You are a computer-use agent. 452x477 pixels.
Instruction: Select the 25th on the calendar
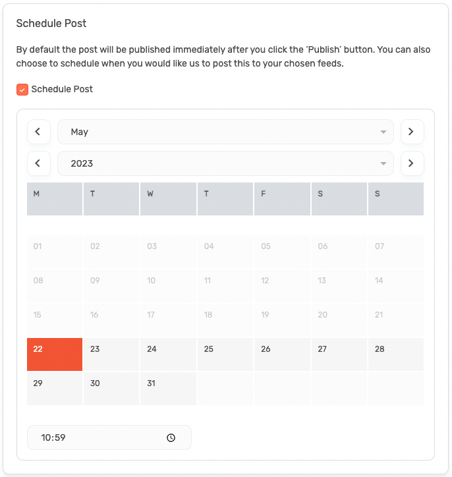(225, 354)
